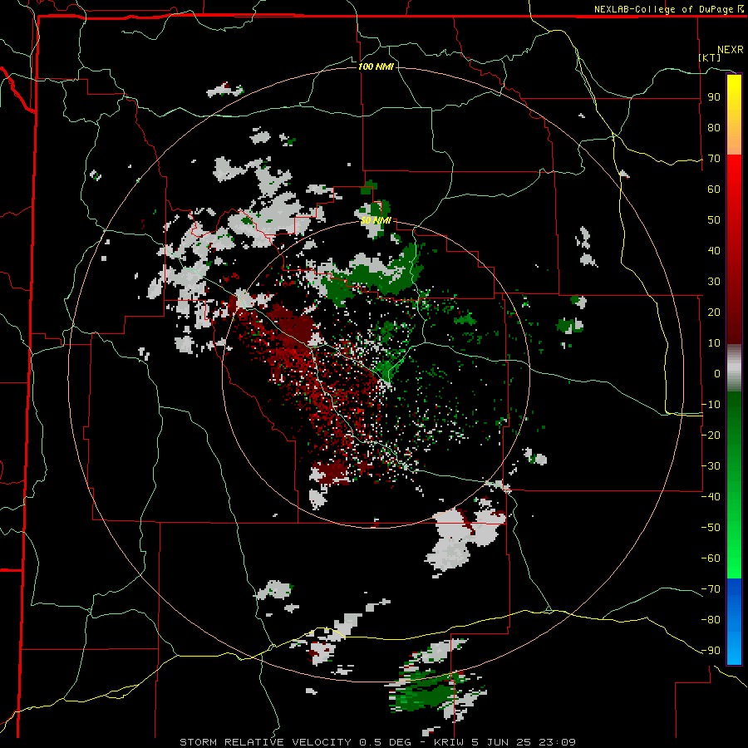Click the -40 value on velocity scale
Image resolution: width=748 pixels, height=748 pixels.
click(711, 497)
